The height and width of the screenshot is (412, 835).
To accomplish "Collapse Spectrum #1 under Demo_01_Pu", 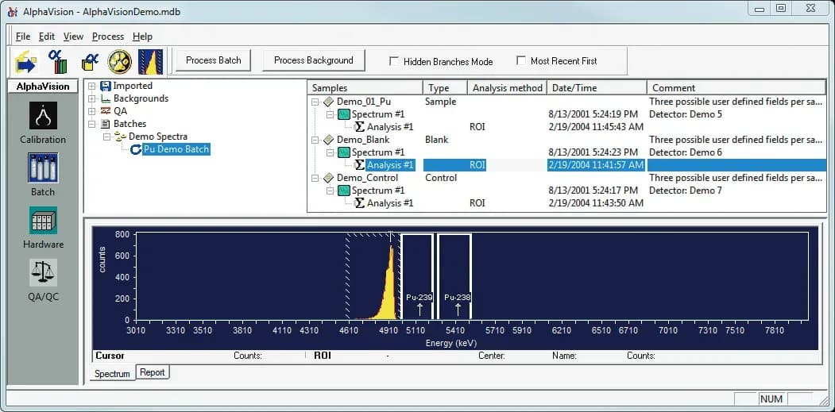I will (330, 114).
